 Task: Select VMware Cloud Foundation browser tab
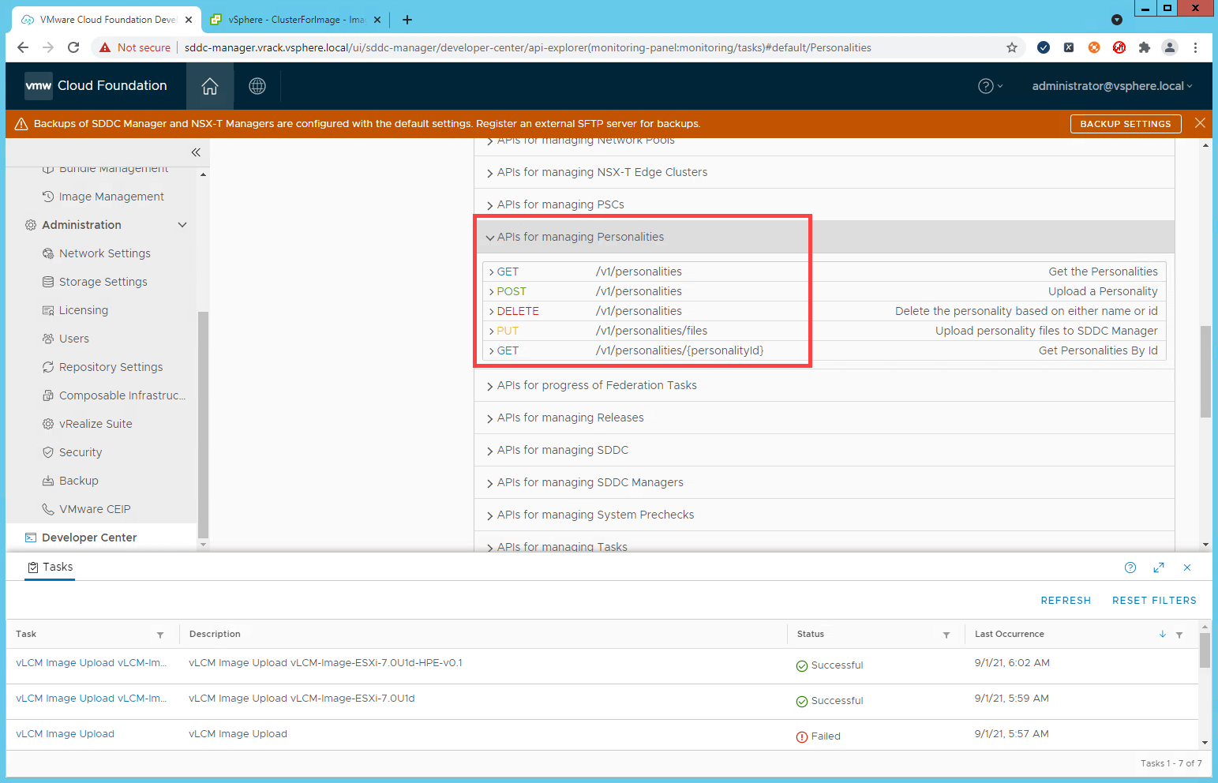(x=107, y=20)
